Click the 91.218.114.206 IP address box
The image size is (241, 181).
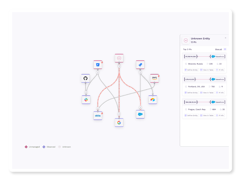[191, 56]
